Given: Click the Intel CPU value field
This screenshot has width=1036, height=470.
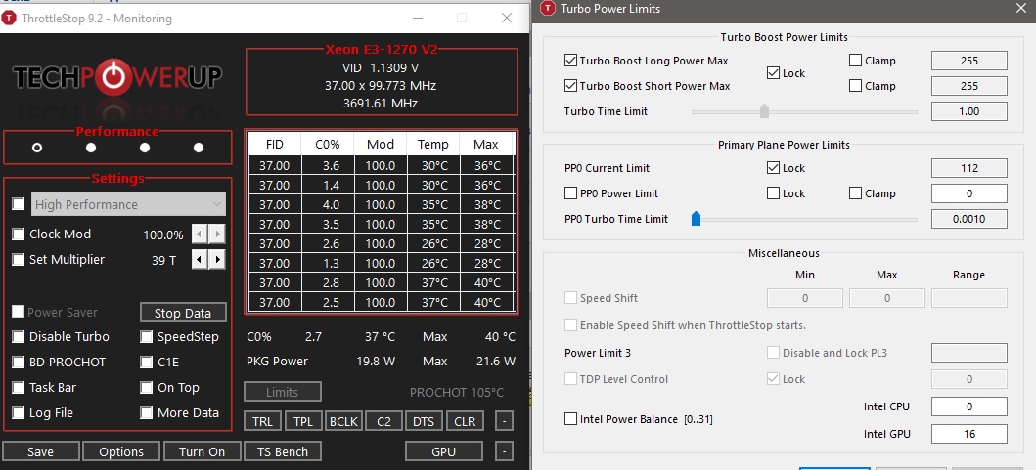Looking at the screenshot, I should tap(969, 406).
